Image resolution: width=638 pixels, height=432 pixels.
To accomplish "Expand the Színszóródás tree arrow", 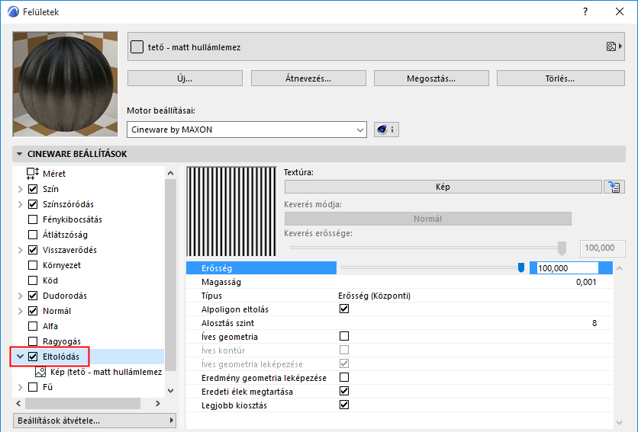I will 20,204.
